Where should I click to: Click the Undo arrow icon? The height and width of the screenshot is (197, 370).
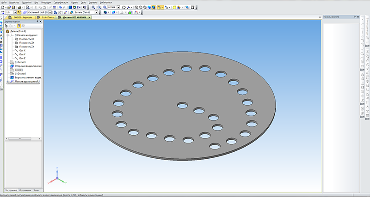[x=60, y=7]
